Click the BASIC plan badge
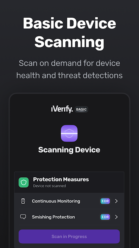 click(81, 109)
